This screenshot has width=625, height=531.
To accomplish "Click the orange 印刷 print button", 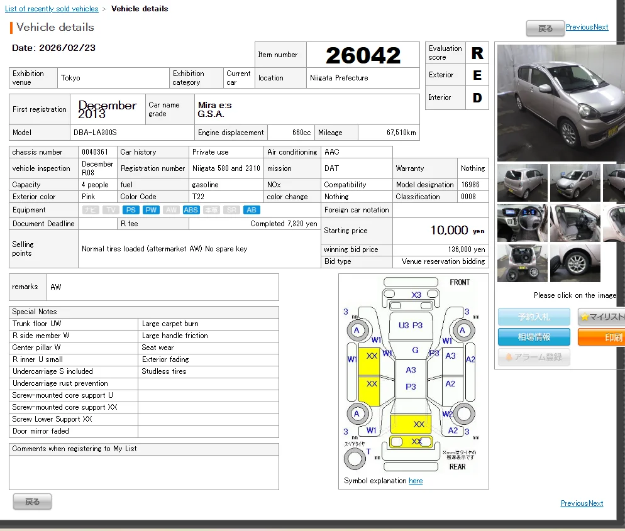I will pyautogui.click(x=602, y=337).
